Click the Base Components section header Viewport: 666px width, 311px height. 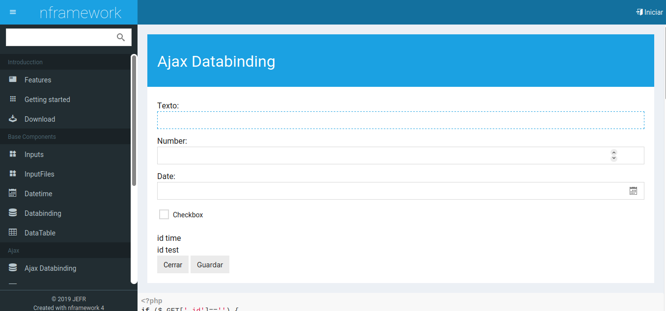65,136
